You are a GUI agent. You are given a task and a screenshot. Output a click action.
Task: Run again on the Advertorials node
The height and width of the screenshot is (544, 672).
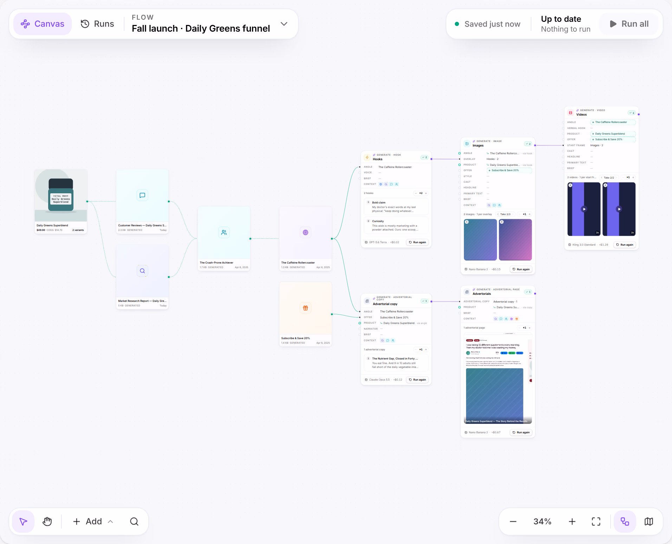pyautogui.click(x=521, y=433)
